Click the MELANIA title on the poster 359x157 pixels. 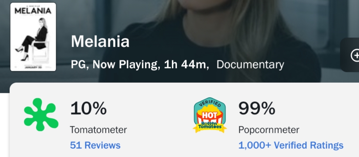click(x=33, y=10)
